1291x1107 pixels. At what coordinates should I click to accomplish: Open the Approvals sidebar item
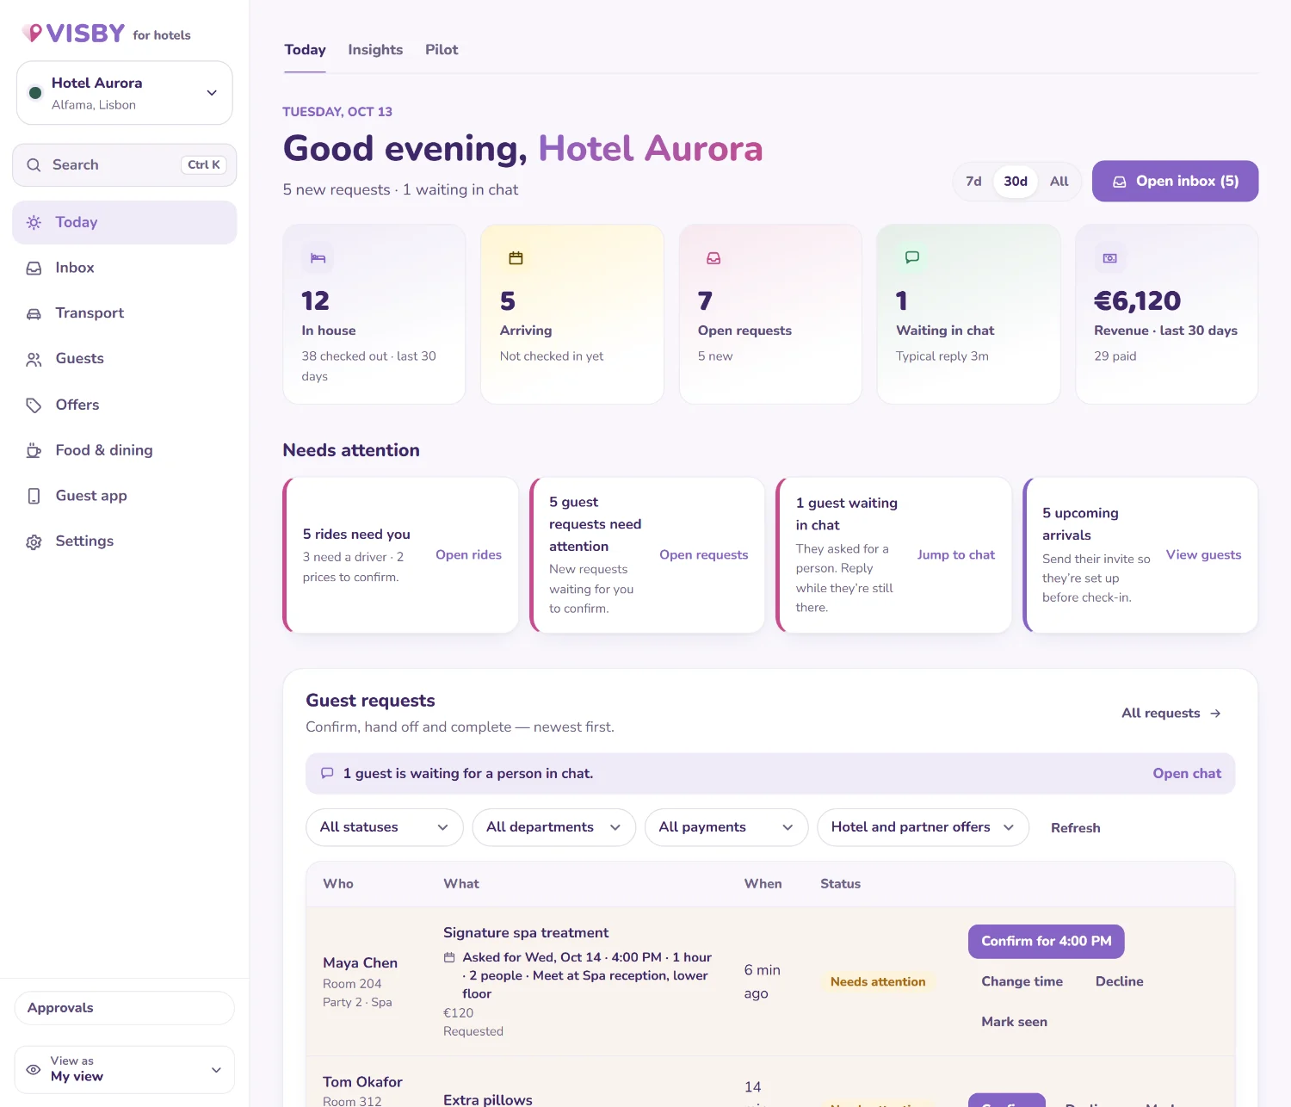coord(125,1008)
